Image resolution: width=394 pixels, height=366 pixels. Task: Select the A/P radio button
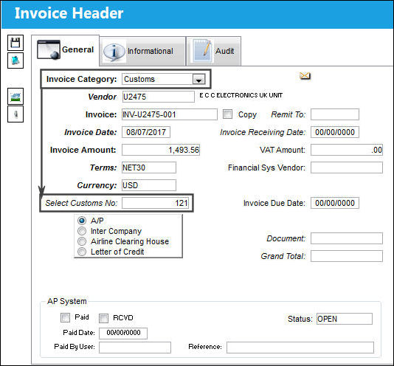(x=82, y=221)
